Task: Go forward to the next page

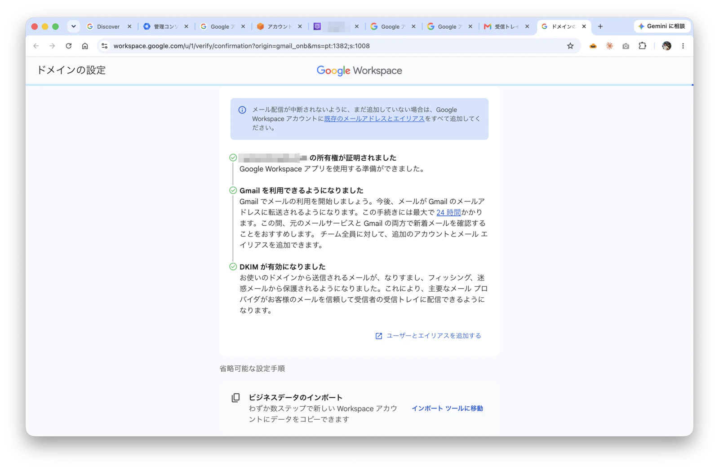Action: pos(52,46)
